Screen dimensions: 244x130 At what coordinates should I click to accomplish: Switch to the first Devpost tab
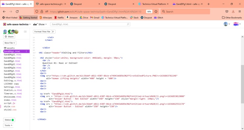click(85, 4)
